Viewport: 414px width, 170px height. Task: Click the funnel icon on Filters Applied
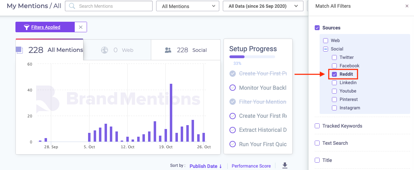pyautogui.click(x=26, y=27)
